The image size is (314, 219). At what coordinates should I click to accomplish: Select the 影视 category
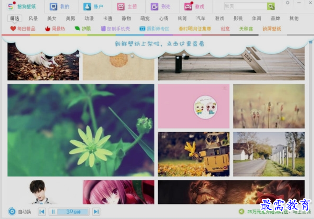[238, 18]
